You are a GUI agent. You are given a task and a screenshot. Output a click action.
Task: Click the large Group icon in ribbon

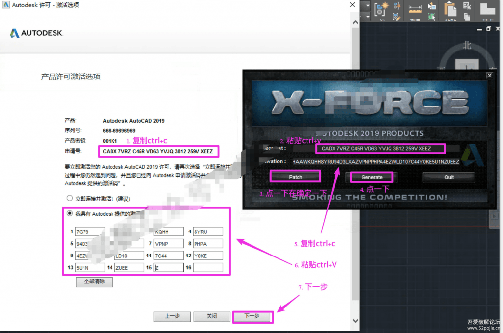click(381, 10)
